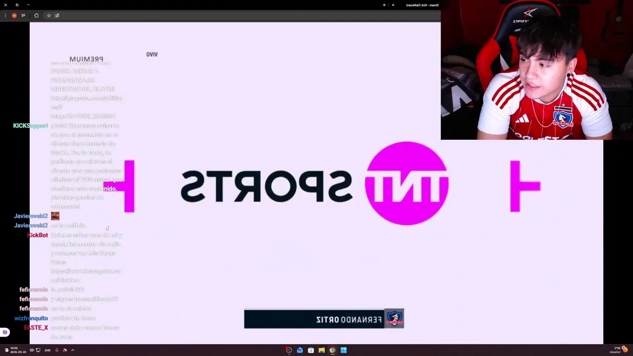Open the notification bell in system tray

pos(6,350)
